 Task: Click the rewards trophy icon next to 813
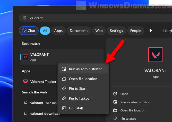pyautogui.click(x=170, y=31)
